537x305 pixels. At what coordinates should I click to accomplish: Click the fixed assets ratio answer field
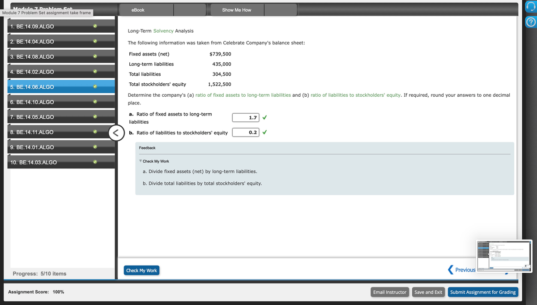(x=245, y=117)
